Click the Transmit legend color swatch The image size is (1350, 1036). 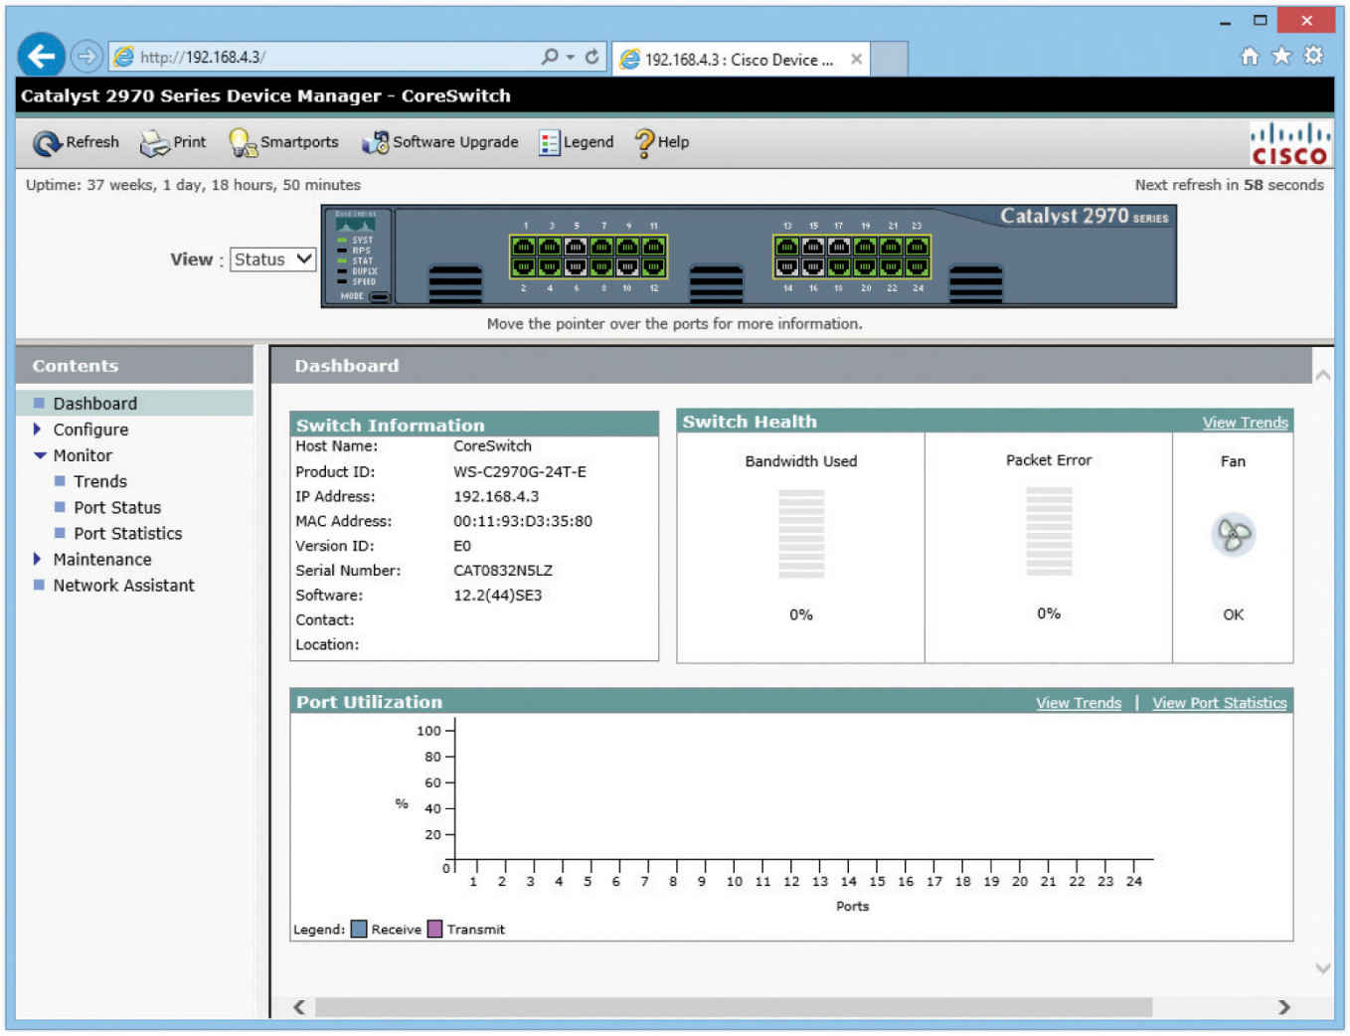click(x=434, y=930)
